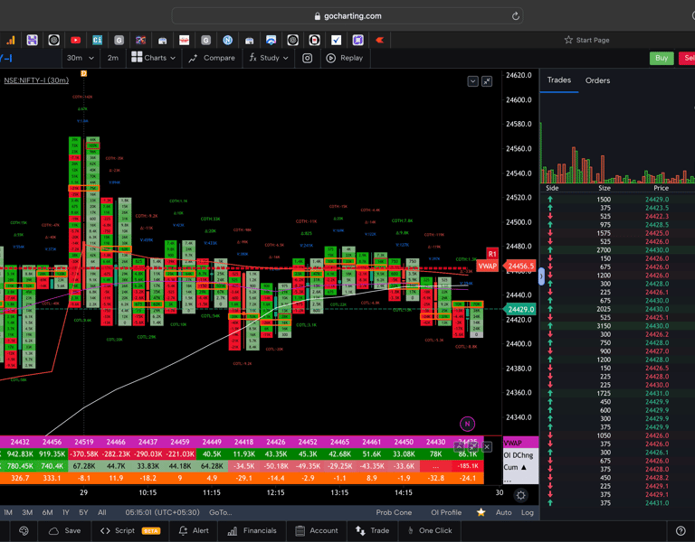Set chart range to 1Y
This screenshot has height=542, width=695.
coord(66,512)
